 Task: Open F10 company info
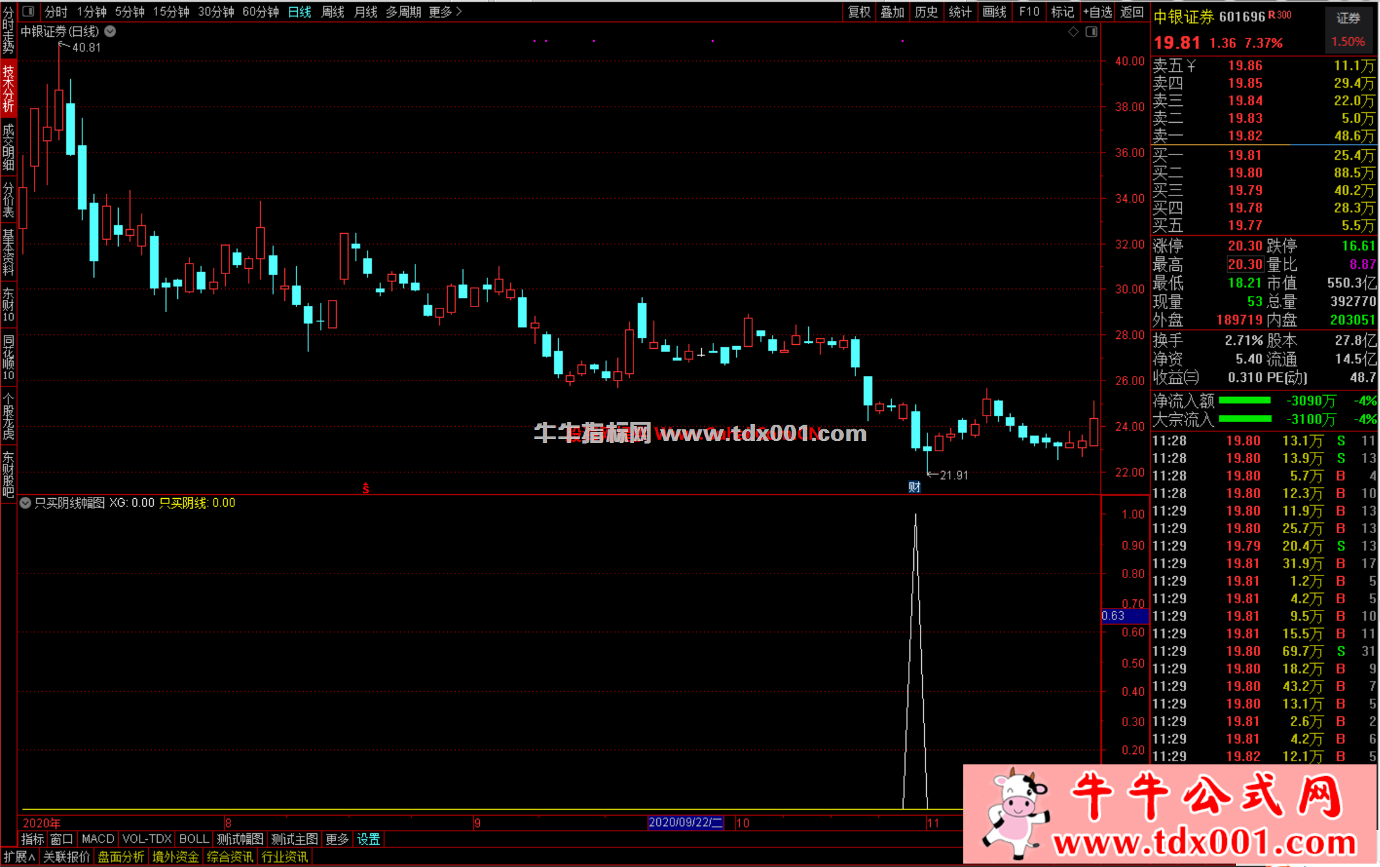click(1029, 12)
